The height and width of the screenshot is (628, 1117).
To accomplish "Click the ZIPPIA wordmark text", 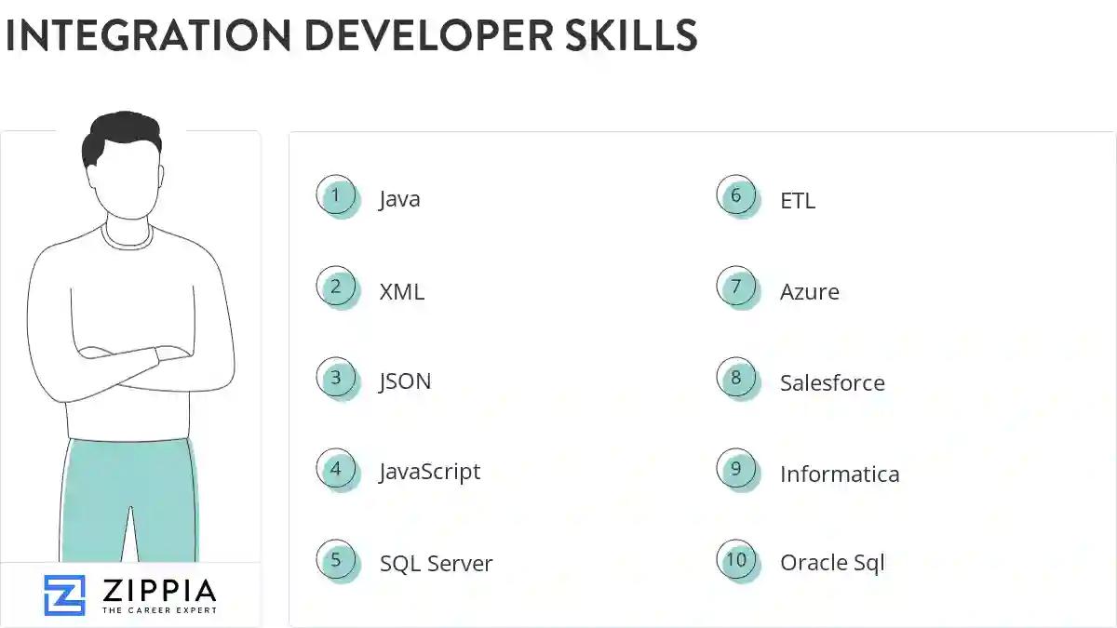I will (x=160, y=588).
